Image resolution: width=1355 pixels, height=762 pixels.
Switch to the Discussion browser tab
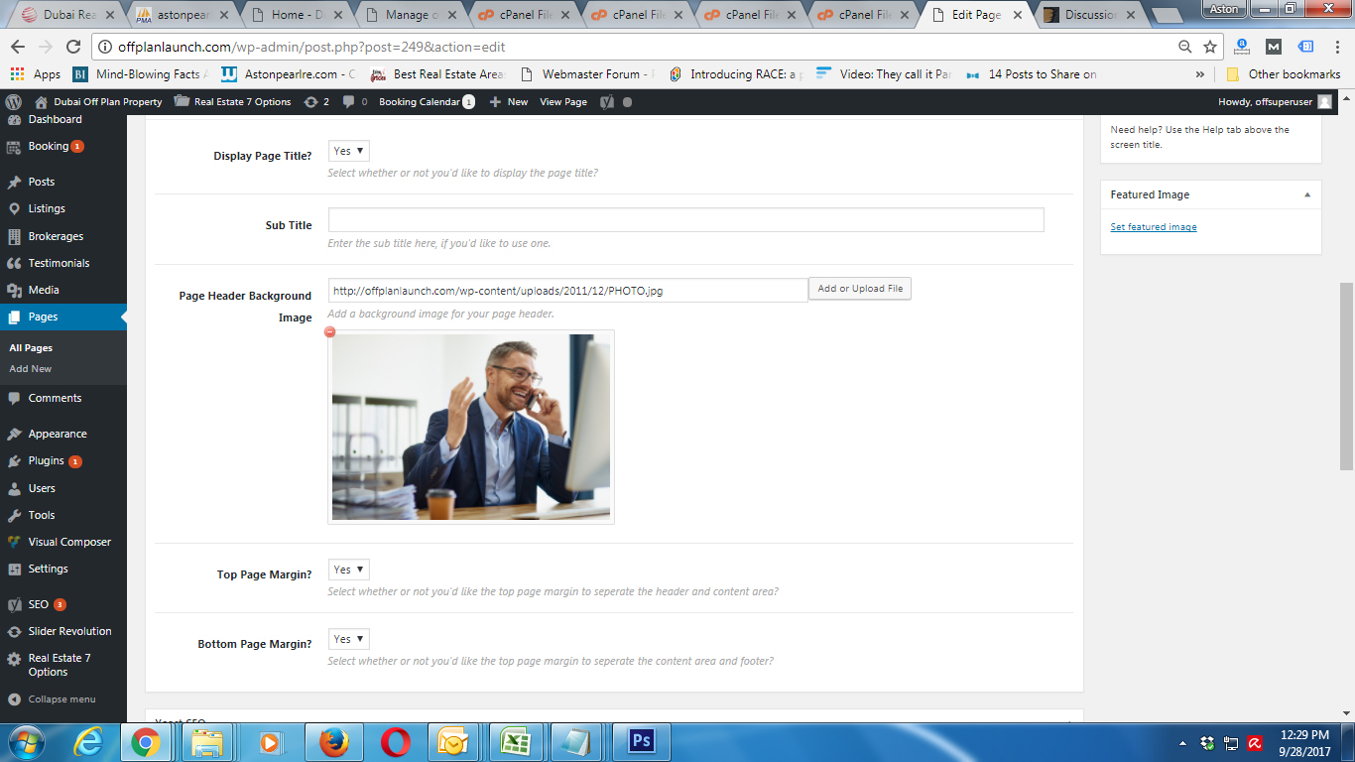[1084, 15]
